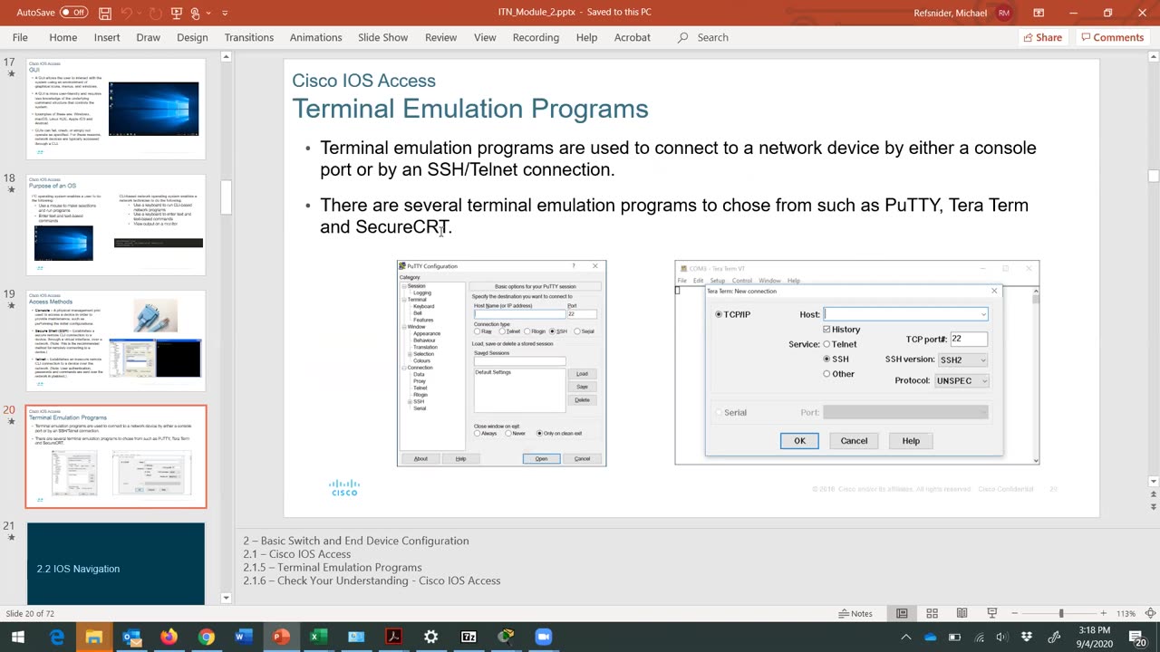The height and width of the screenshot is (652, 1160).
Task: Click notes line 2.1.5 – Terminal Emulation Programs
Action: pos(332,568)
